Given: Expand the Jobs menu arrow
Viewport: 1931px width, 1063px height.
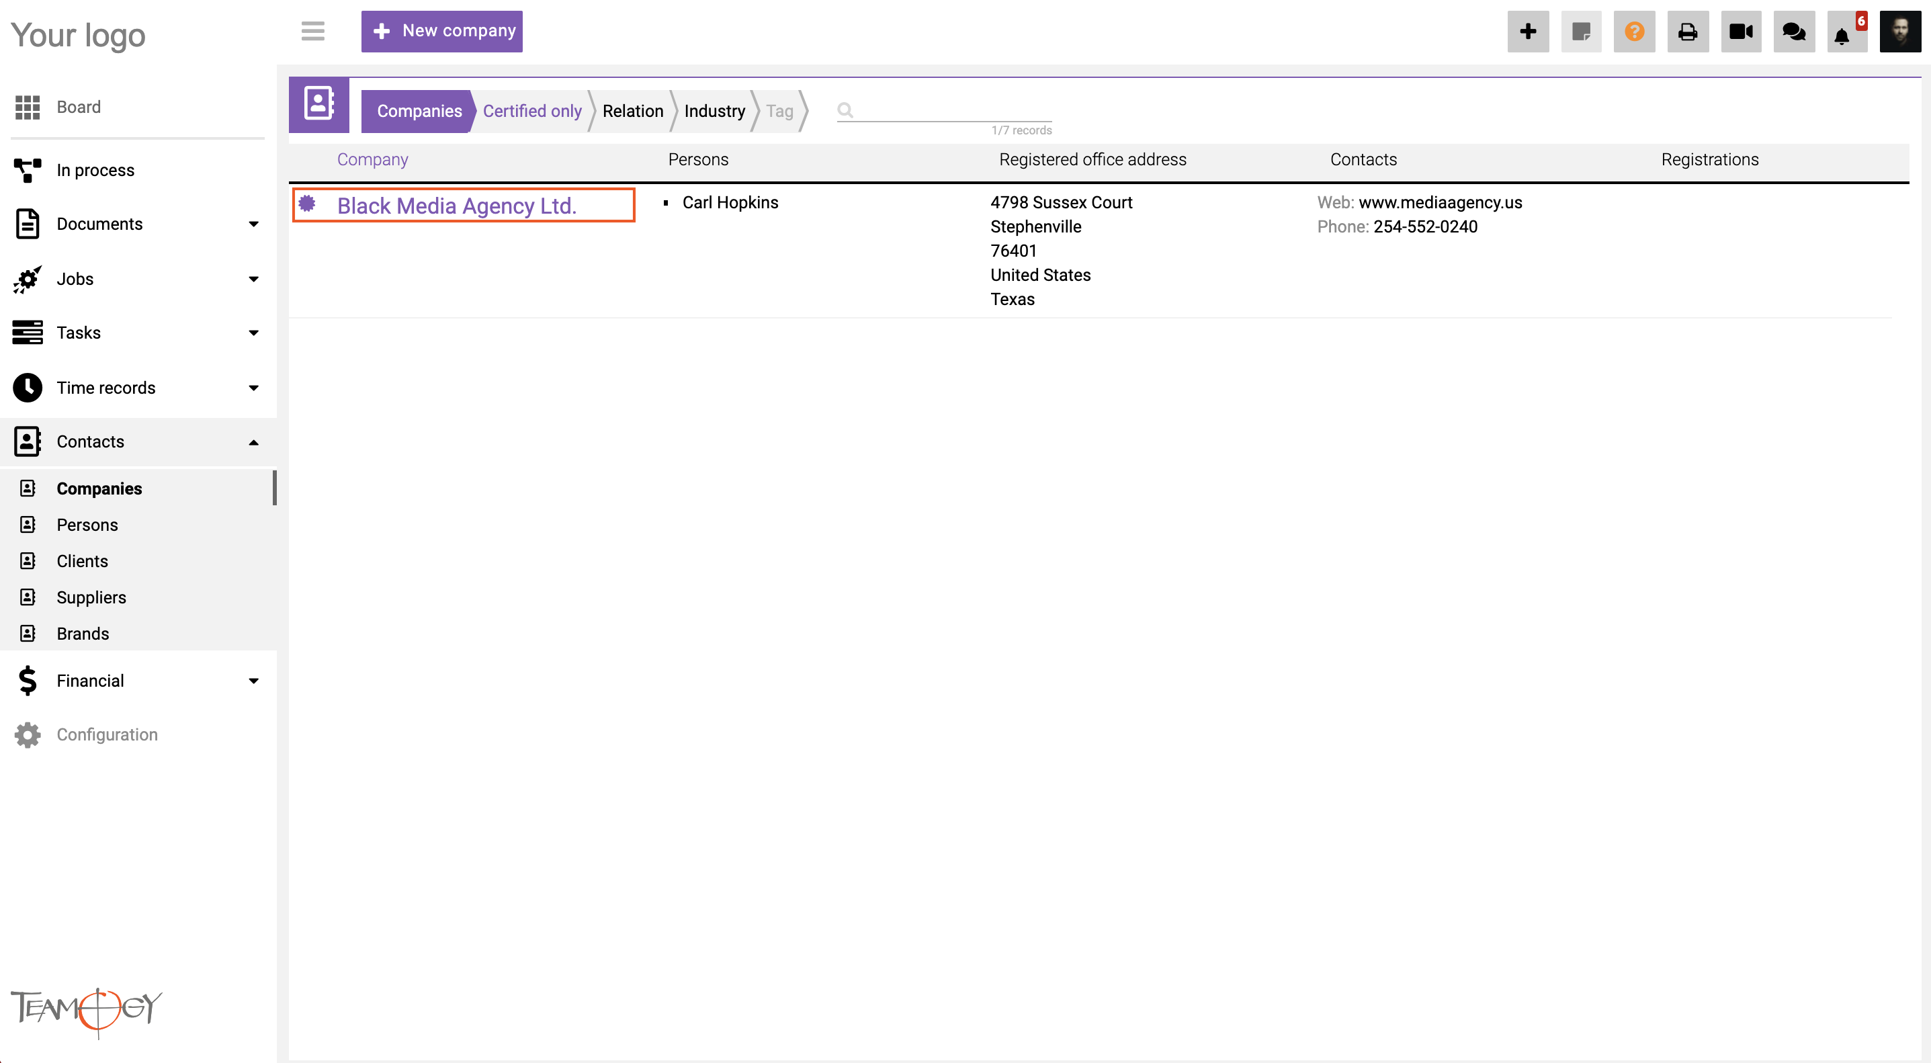Looking at the screenshot, I should 253,279.
